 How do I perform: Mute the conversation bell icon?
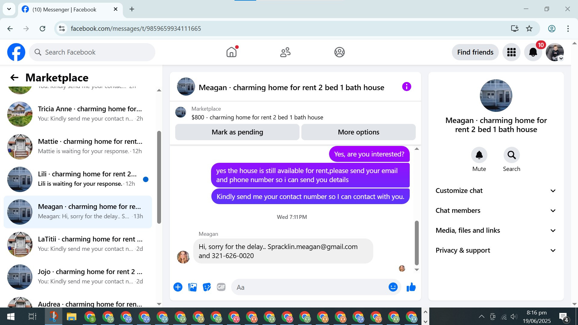[x=479, y=155]
